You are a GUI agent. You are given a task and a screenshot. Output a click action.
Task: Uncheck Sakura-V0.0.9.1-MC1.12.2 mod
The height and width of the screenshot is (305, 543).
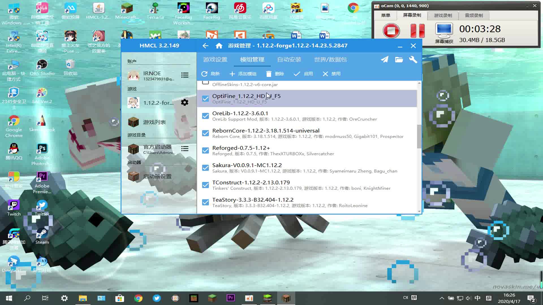coord(206,168)
